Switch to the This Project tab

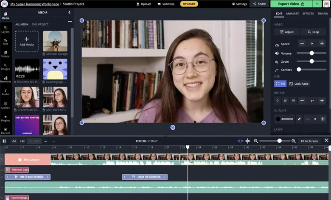(40, 25)
